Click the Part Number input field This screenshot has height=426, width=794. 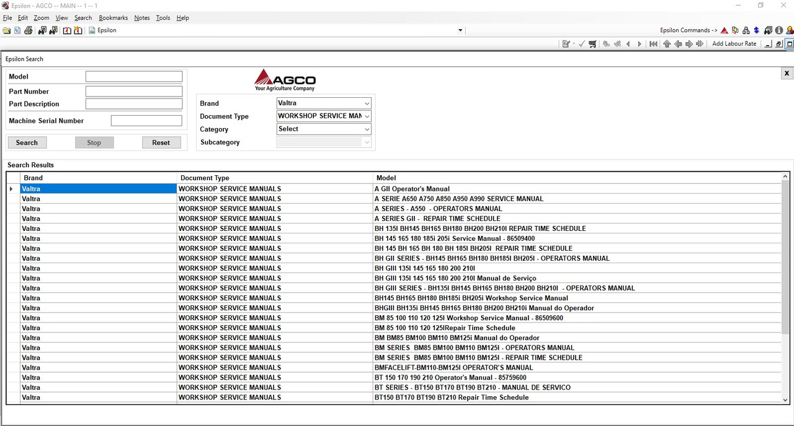coord(134,92)
